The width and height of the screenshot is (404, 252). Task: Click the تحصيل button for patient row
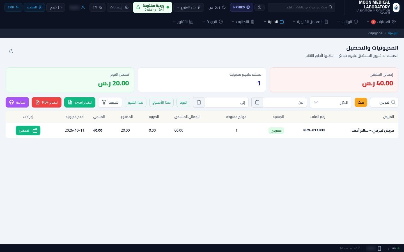click(28, 130)
